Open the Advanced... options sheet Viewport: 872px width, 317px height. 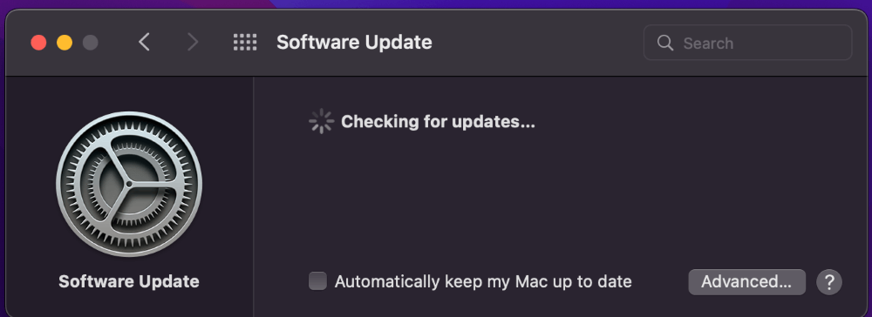tap(747, 282)
